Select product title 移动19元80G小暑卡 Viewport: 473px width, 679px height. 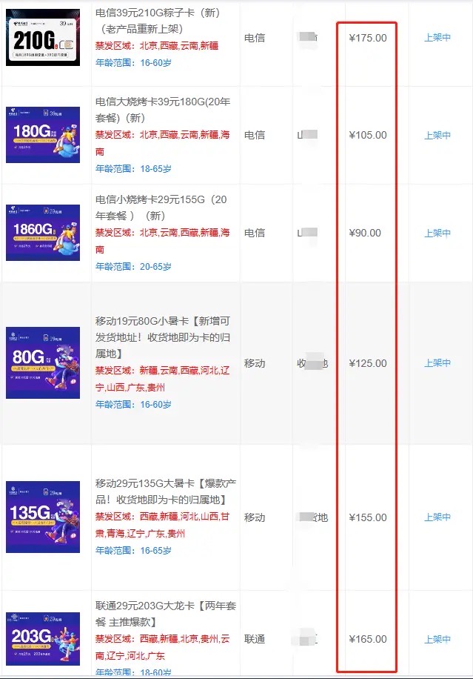coord(163,337)
